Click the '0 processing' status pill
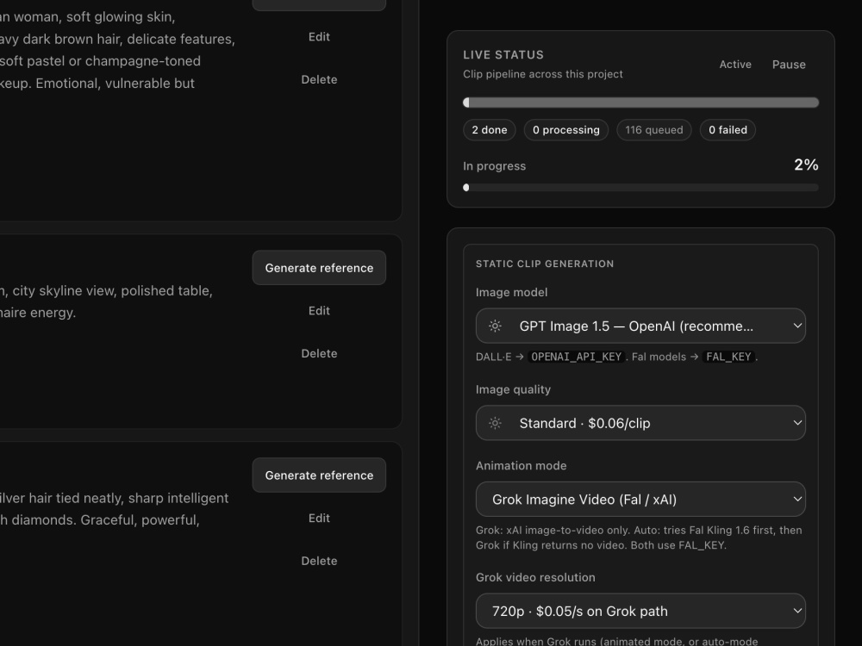862x646 pixels. click(x=566, y=130)
